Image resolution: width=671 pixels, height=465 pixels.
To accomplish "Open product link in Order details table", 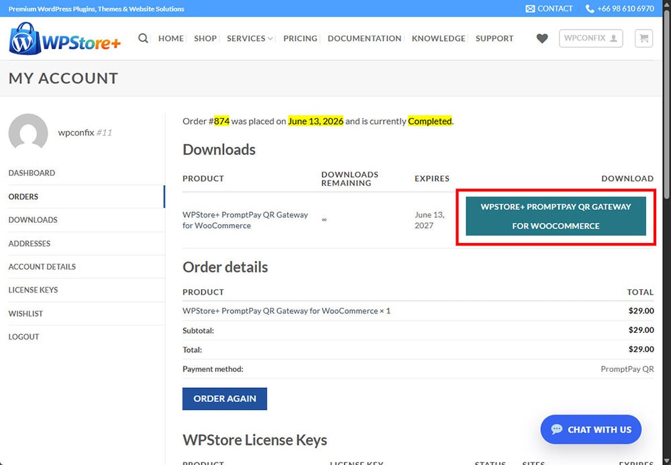I will (x=280, y=311).
